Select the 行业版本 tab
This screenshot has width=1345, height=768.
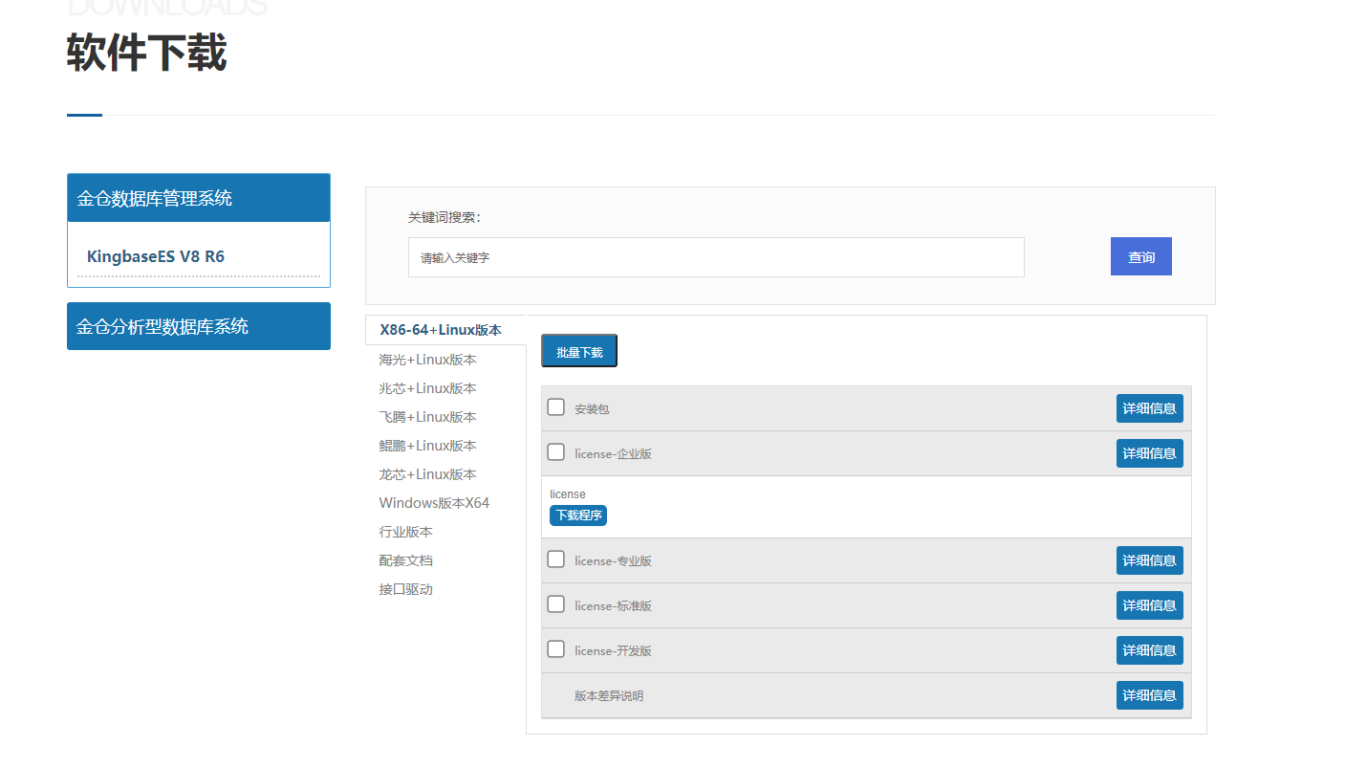tap(405, 532)
